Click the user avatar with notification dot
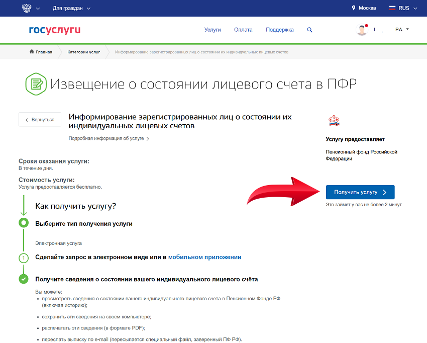Screen dimensions: 427x343 (x=362, y=30)
